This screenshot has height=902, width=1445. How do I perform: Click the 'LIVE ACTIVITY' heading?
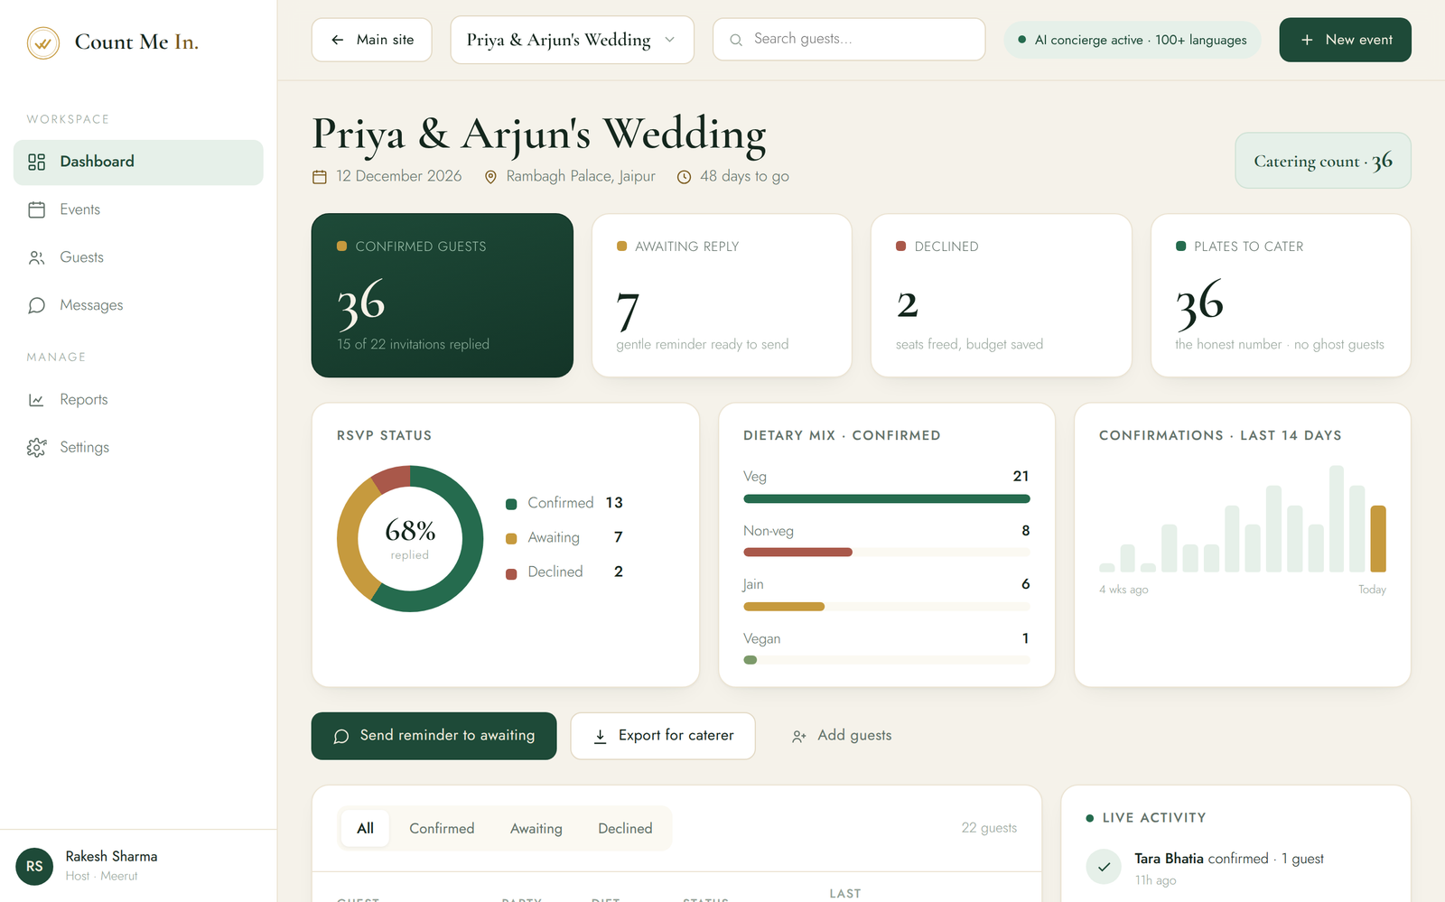[x=1154, y=817]
